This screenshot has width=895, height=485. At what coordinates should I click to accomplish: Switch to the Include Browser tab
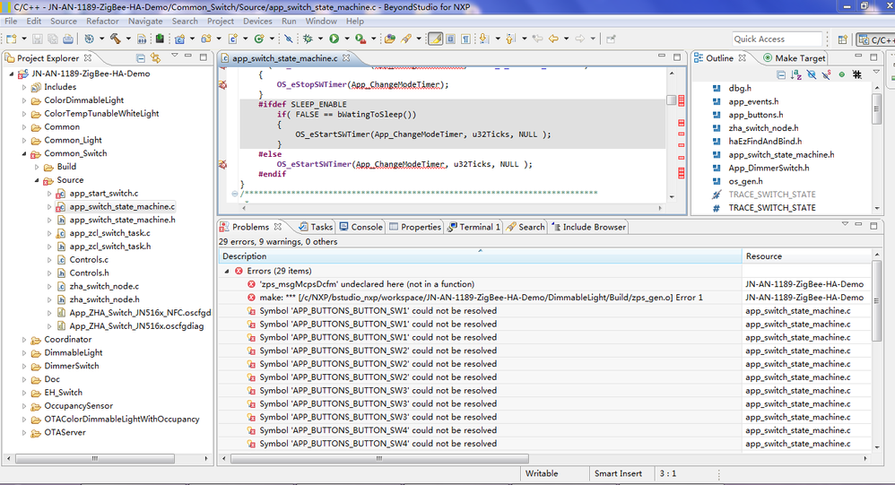click(588, 227)
